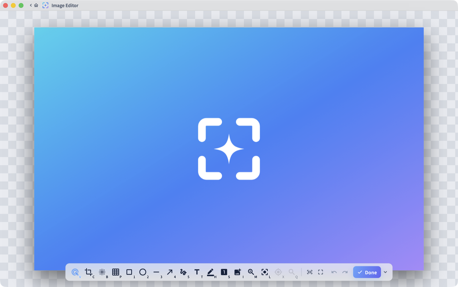Select the freehand Draw tool
The width and height of the screenshot is (458, 287).
[183, 272]
